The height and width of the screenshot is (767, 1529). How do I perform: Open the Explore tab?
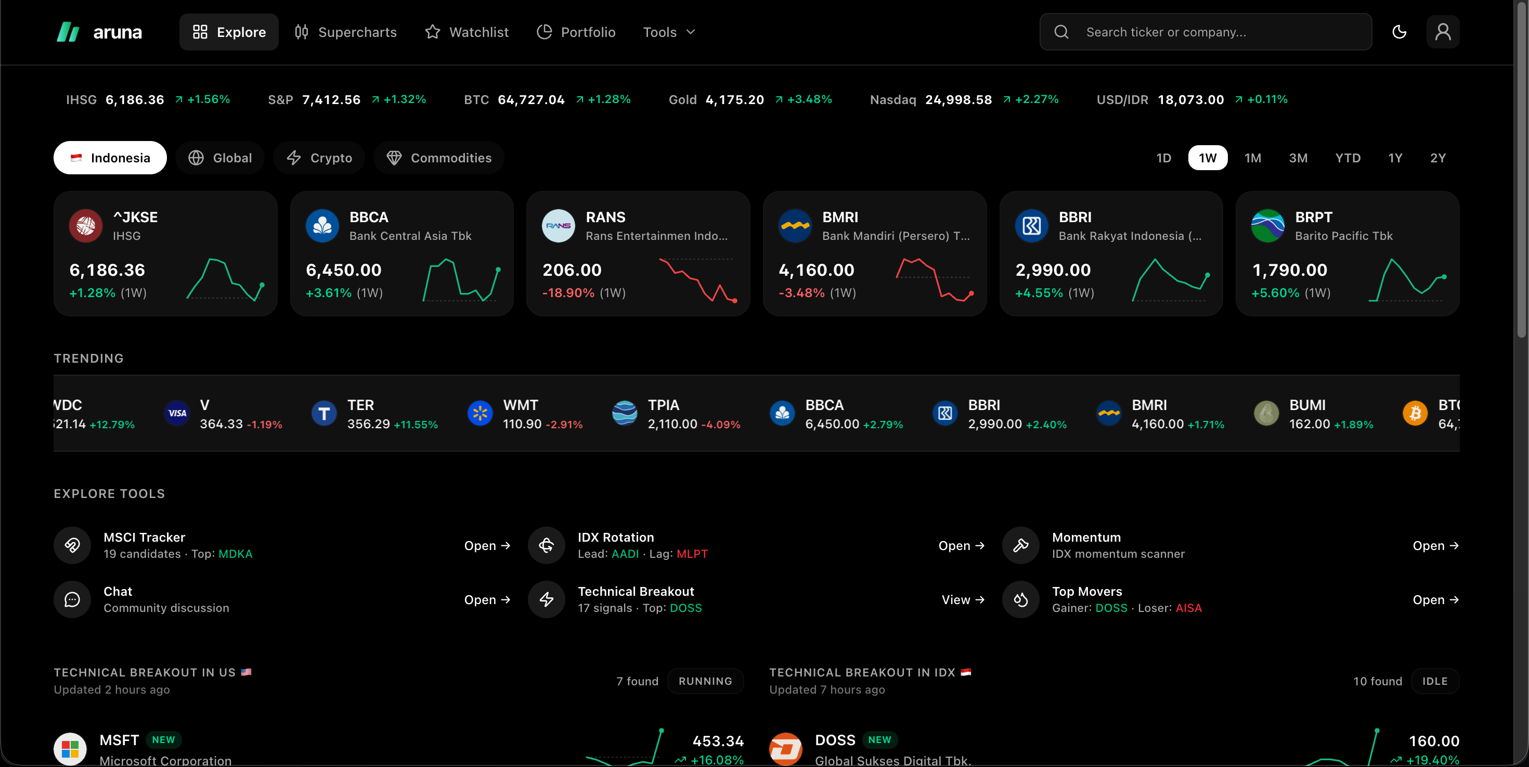(229, 32)
